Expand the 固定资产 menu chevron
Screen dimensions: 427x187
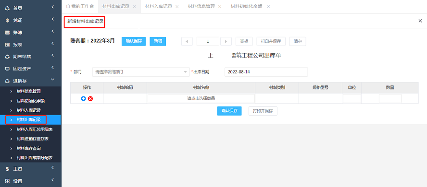(x=52, y=67)
